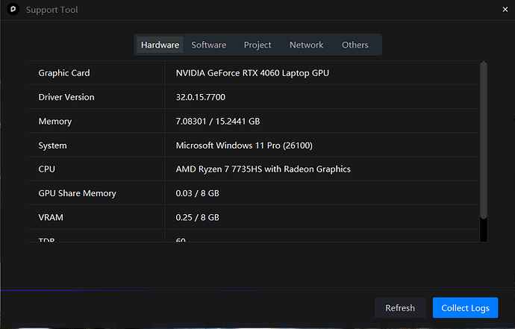
Task: Open the Software tab
Action: coord(208,45)
